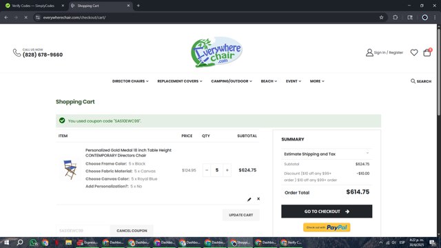Open WhatsApp from the taskbar
The height and width of the screenshot is (248, 441).
tap(33, 242)
